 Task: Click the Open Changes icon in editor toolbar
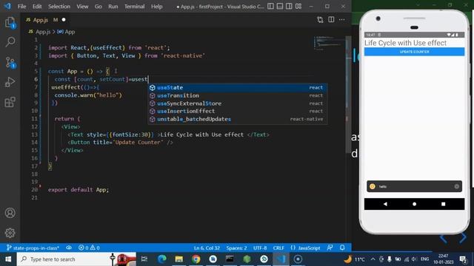(320, 20)
